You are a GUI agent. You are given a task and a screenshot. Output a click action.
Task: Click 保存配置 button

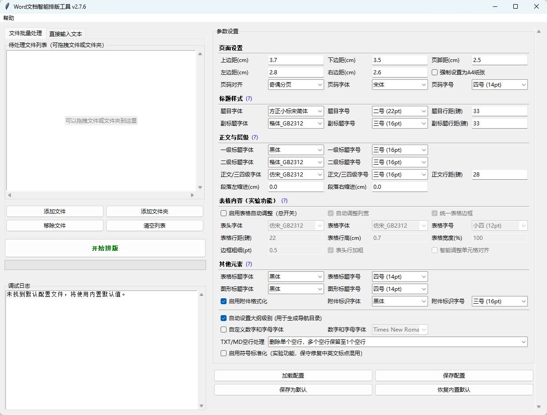[454, 376]
